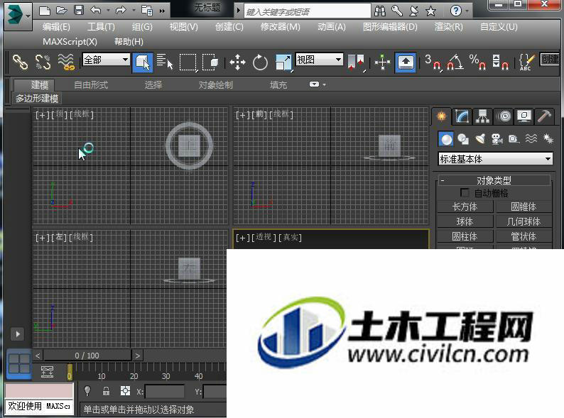Open the 标准基本体 category dropdown
This screenshot has width=564, height=418.
pyautogui.click(x=495, y=158)
